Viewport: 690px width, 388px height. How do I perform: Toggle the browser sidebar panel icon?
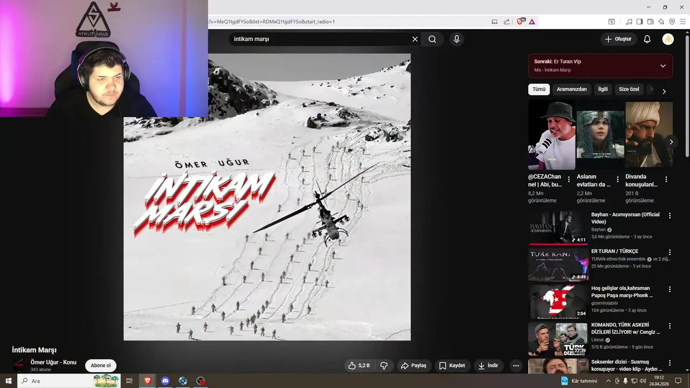pyautogui.click(x=640, y=22)
